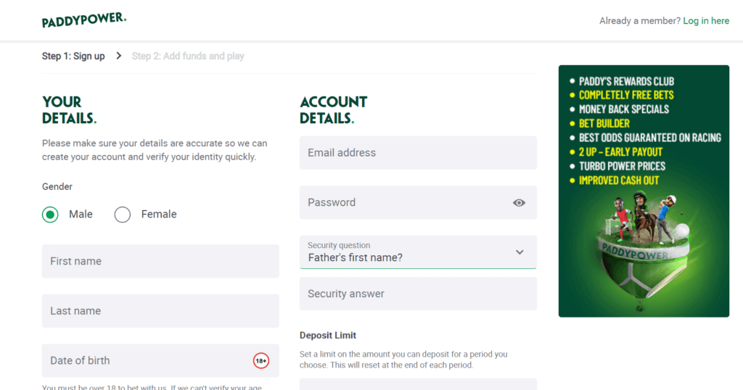The height and width of the screenshot is (390, 743).
Task: Click the First name field
Action: pyautogui.click(x=160, y=261)
